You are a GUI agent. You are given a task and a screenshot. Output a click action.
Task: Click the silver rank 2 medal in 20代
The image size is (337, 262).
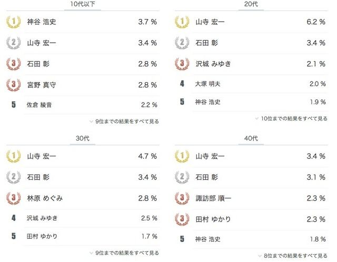point(182,43)
